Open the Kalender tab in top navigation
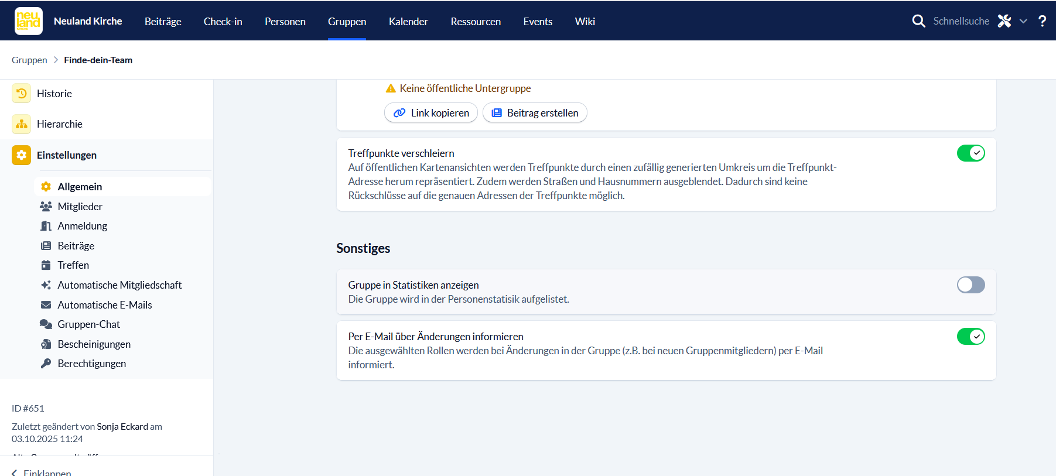This screenshot has height=476, width=1056. tap(408, 22)
